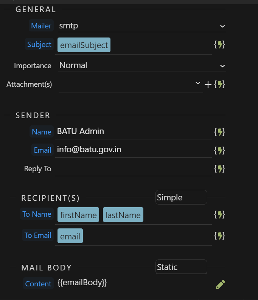Open data binding for Sender Email
This screenshot has height=300, width=258.
coord(219,150)
